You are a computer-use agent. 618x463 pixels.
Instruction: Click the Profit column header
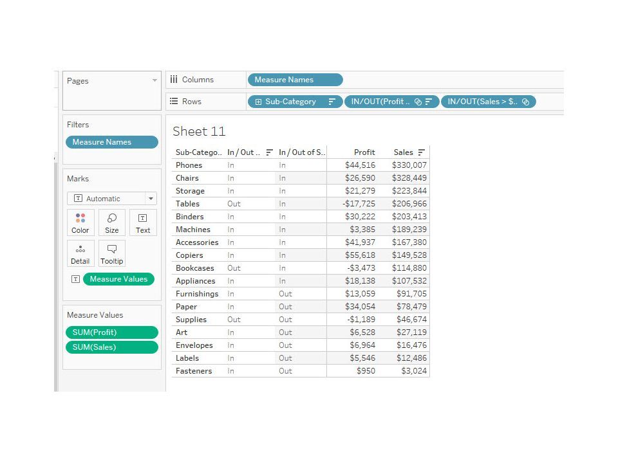click(364, 152)
